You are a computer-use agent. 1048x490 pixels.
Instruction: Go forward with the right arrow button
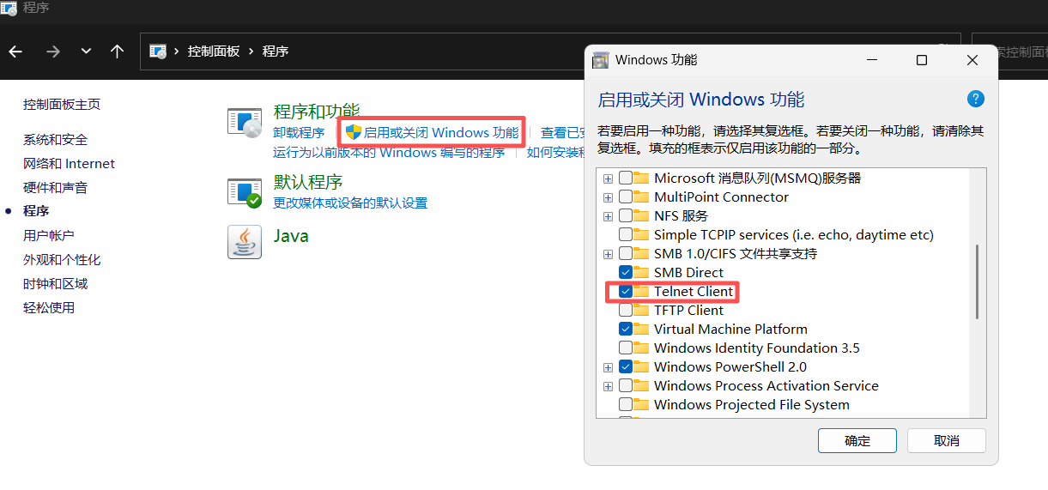(53, 51)
